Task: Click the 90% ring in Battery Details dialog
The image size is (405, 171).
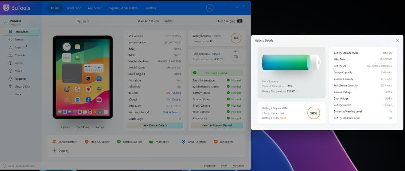Action: click(x=313, y=113)
